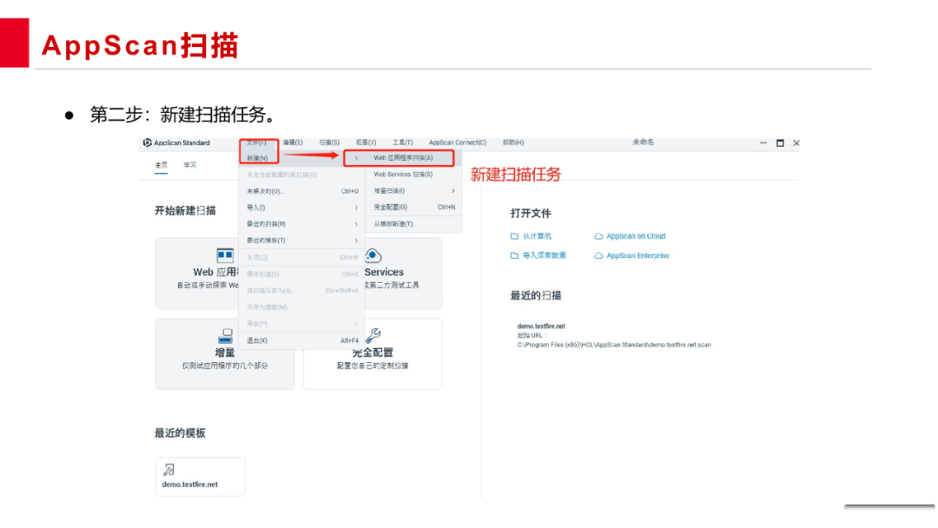
Task: Open the 编辑(E) menu
Action: (293, 143)
